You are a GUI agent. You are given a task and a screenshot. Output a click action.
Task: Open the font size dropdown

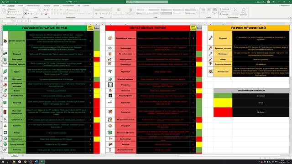click(x=42, y=10)
